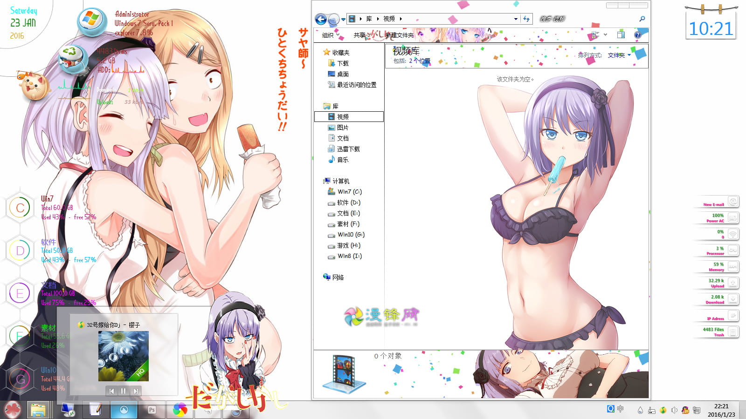
Task: Toggle the preview pane in Explorer
Action: [x=620, y=34]
